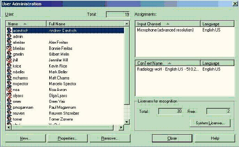Select full name Mark Beller
Viewport: 239px width, 147px height.
(x=58, y=72)
